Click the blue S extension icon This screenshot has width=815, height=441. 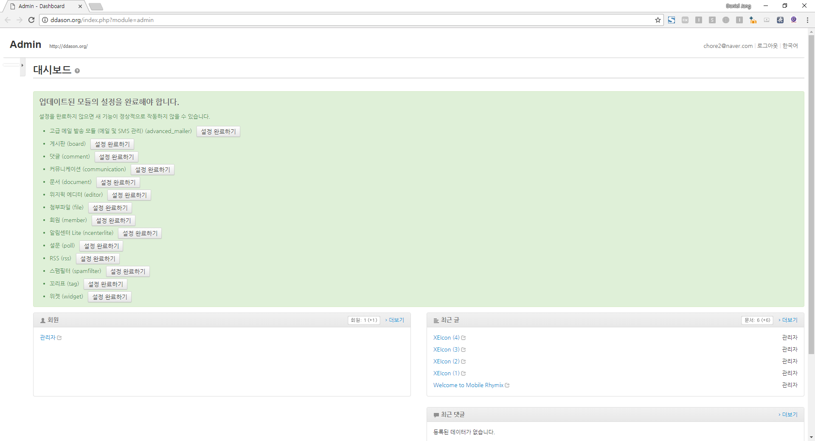[x=672, y=20]
